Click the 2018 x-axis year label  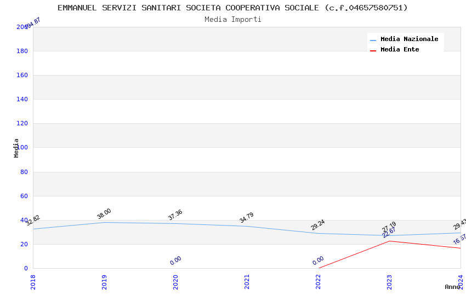point(33,282)
